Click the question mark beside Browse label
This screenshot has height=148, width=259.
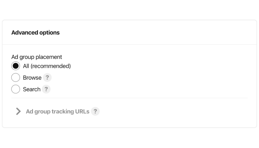pos(47,77)
